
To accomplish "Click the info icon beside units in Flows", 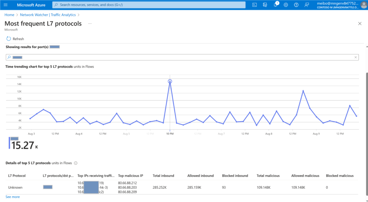I will point(76,163).
